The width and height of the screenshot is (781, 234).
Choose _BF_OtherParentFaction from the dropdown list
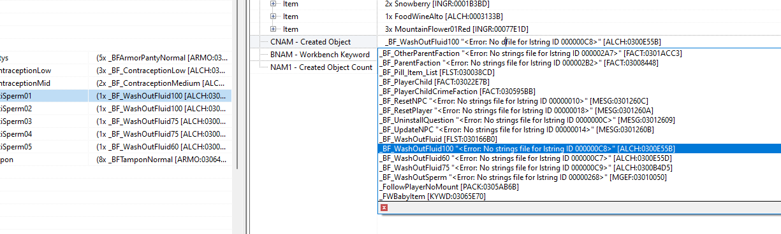coord(530,53)
